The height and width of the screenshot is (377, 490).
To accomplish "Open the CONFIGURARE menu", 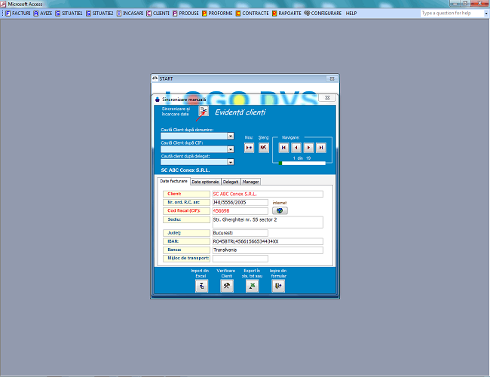I will [x=323, y=13].
